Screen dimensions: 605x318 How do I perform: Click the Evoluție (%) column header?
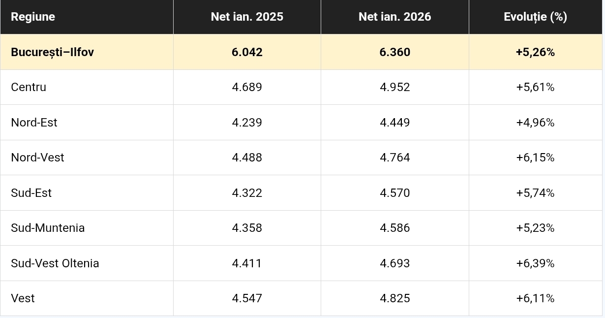click(535, 17)
